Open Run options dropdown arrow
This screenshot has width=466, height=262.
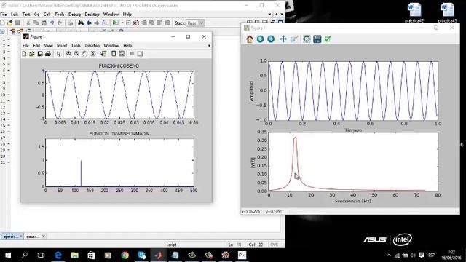click(122, 23)
